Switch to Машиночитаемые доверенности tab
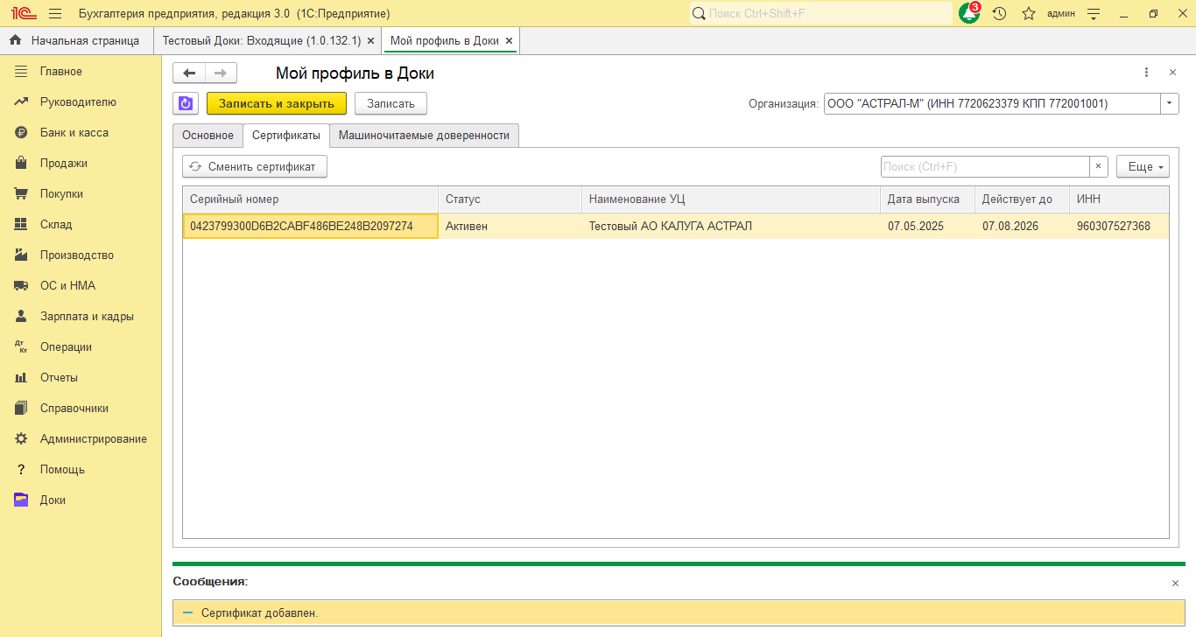The image size is (1196, 637). 424,136
